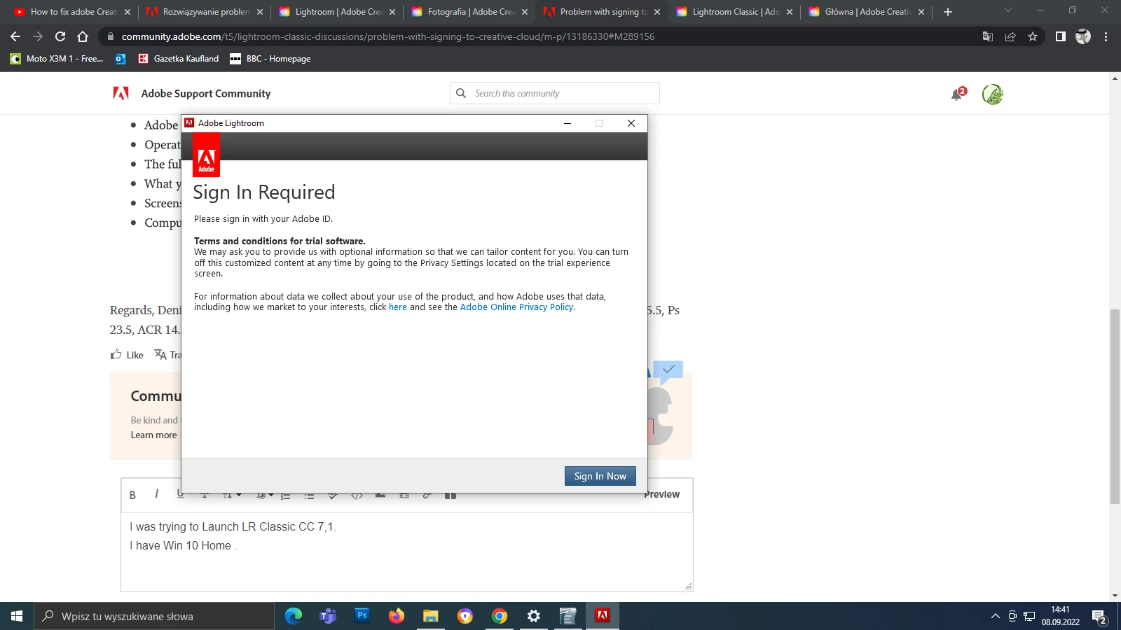1121x630 pixels.
Task: Click the Adobe logo in Lightroom dialog
Action: 206,155
